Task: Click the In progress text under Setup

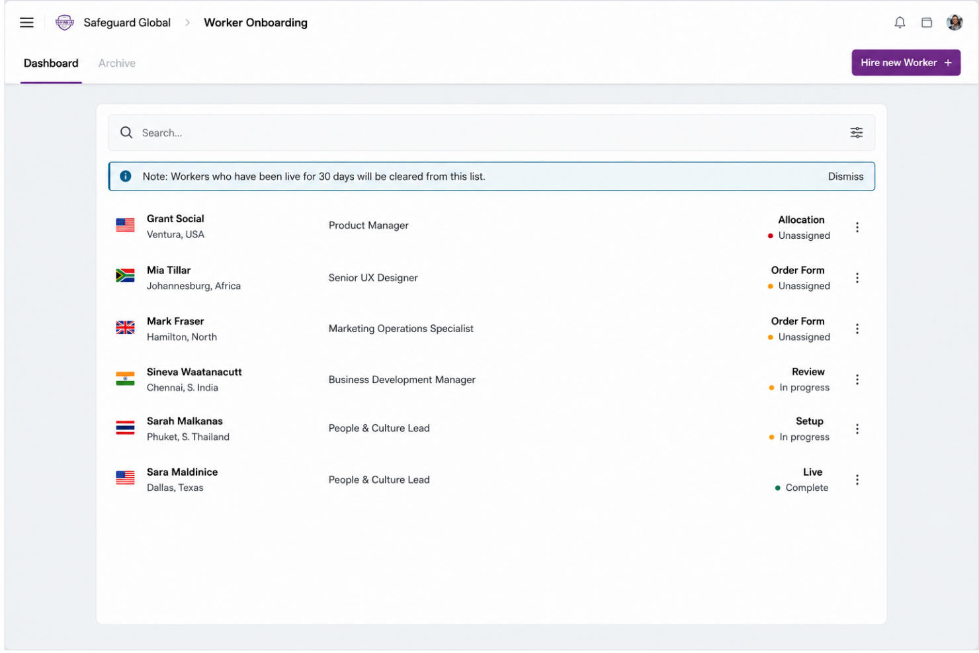Action: [x=804, y=437]
